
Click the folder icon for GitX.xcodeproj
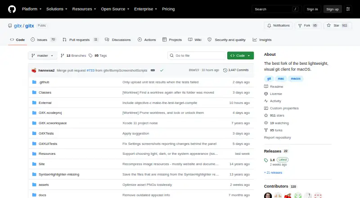coord(34,113)
